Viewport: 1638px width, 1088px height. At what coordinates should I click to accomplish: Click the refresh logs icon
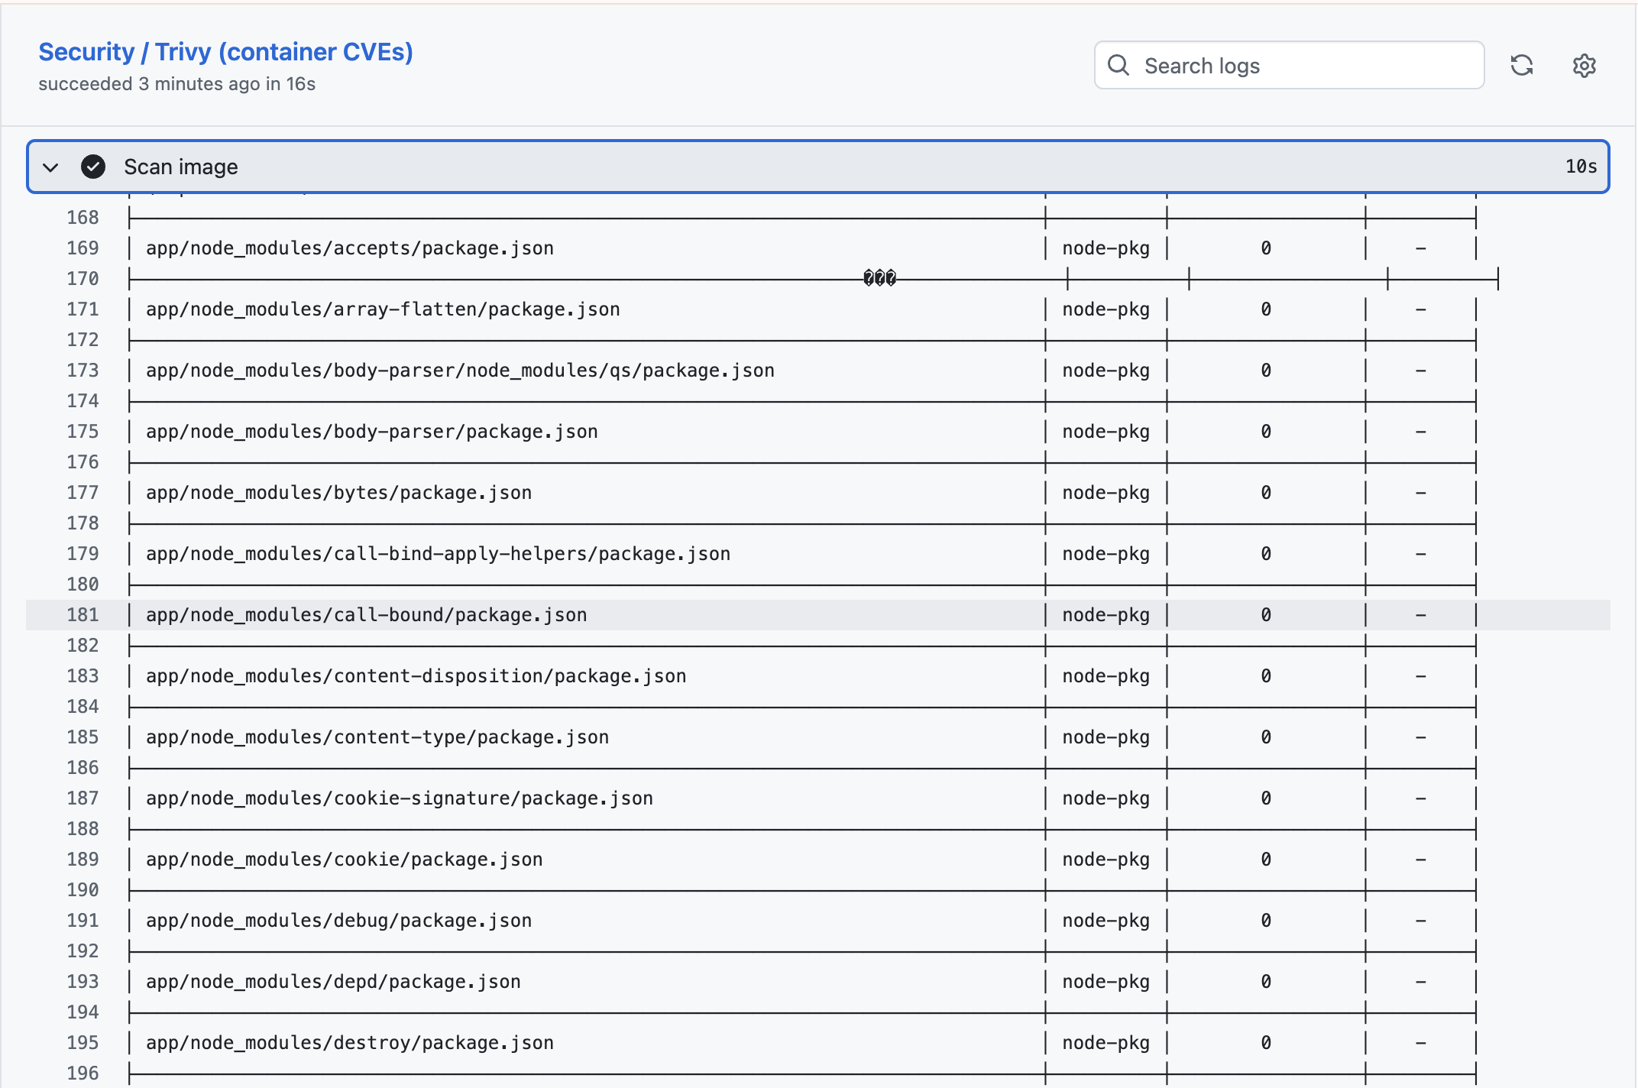(1522, 66)
